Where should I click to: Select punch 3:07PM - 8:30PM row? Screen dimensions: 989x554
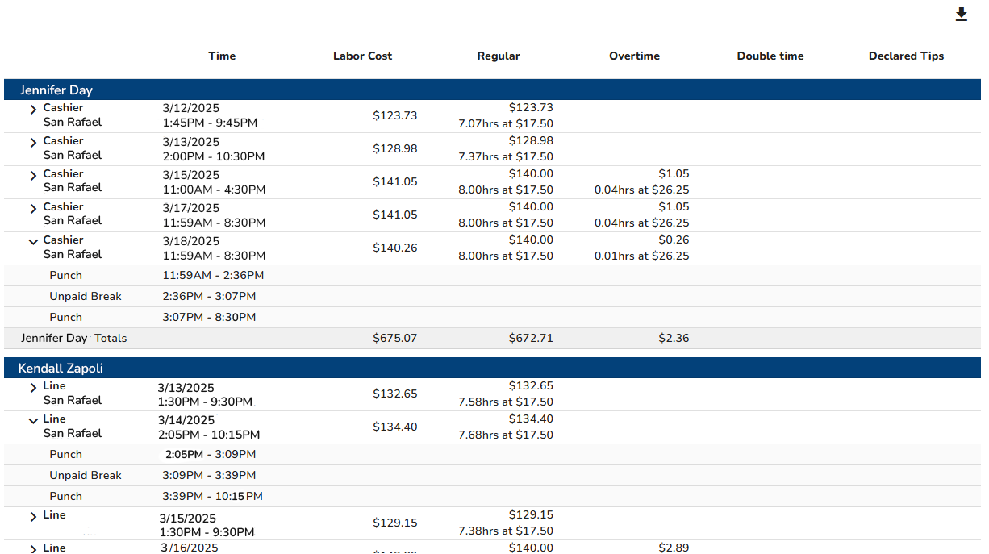point(492,318)
